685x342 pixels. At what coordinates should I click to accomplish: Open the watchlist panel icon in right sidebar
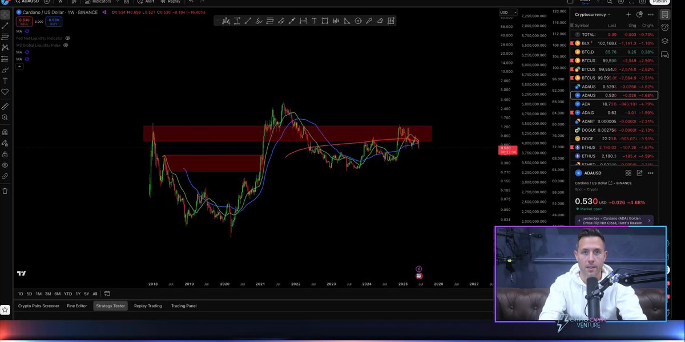(x=665, y=15)
